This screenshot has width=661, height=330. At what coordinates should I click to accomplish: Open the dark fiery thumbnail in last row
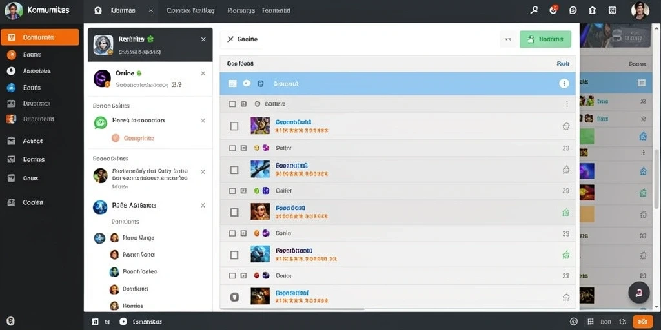(x=260, y=296)
